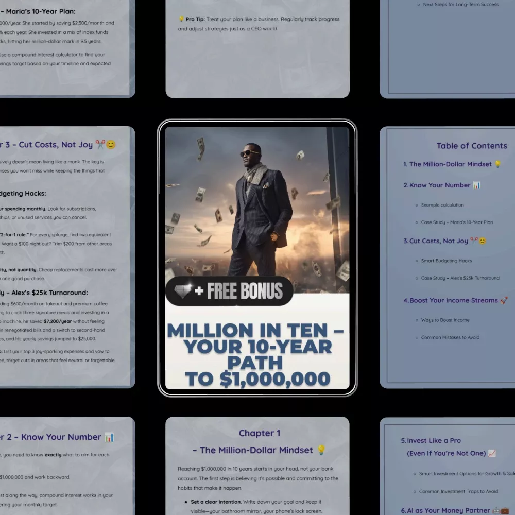Jump to Example calculation in the contents
This screenshot has height=515, width=515.
442,205
